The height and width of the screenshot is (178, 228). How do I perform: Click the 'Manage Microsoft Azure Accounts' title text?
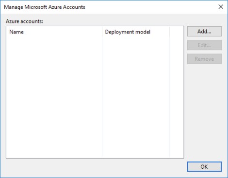coord(45,7)
